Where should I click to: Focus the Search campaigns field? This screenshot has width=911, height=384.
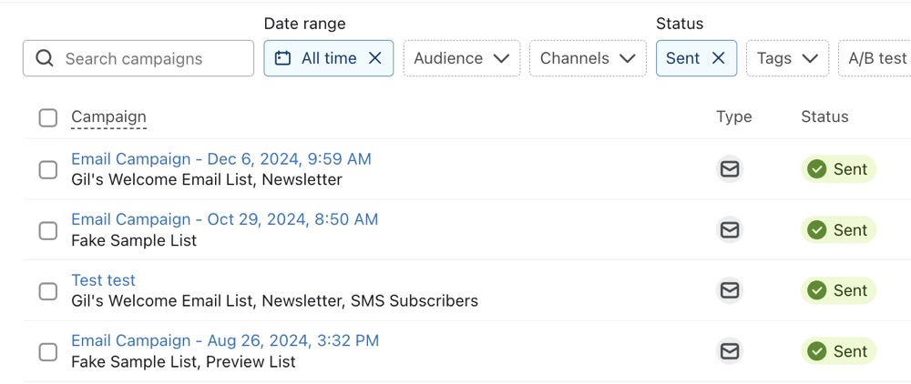(x=150, y=58)
